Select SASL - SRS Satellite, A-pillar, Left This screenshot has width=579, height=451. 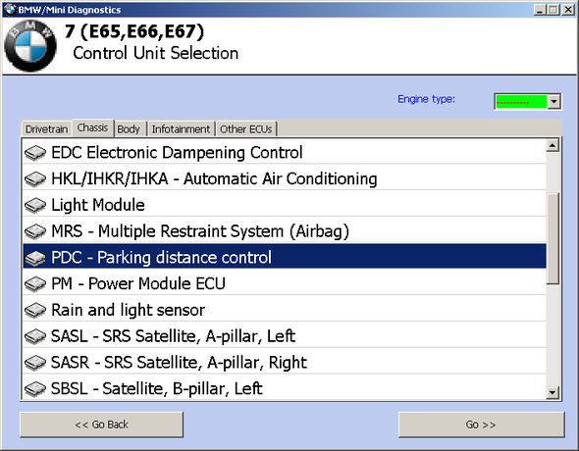pos(285,336)
